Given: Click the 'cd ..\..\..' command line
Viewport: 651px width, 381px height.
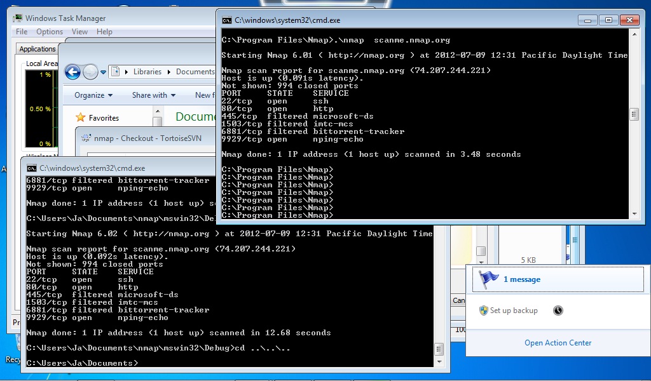Looking at the screenshot, I should 158,348.
